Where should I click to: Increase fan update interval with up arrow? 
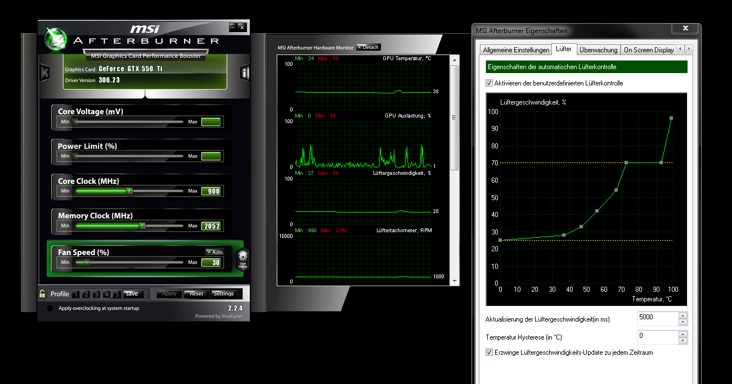click(682, 315)
